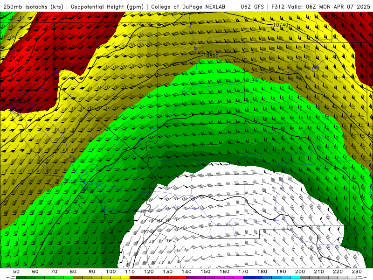Click the 100 value on the color scale
This screenshot has height=280, width=373.
coord(111,272)
